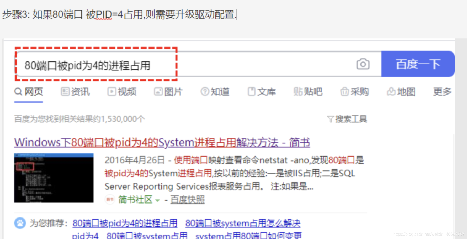Click the 更多 tab
The height and width of the screenshot is (239, 467).
[442, 92]
